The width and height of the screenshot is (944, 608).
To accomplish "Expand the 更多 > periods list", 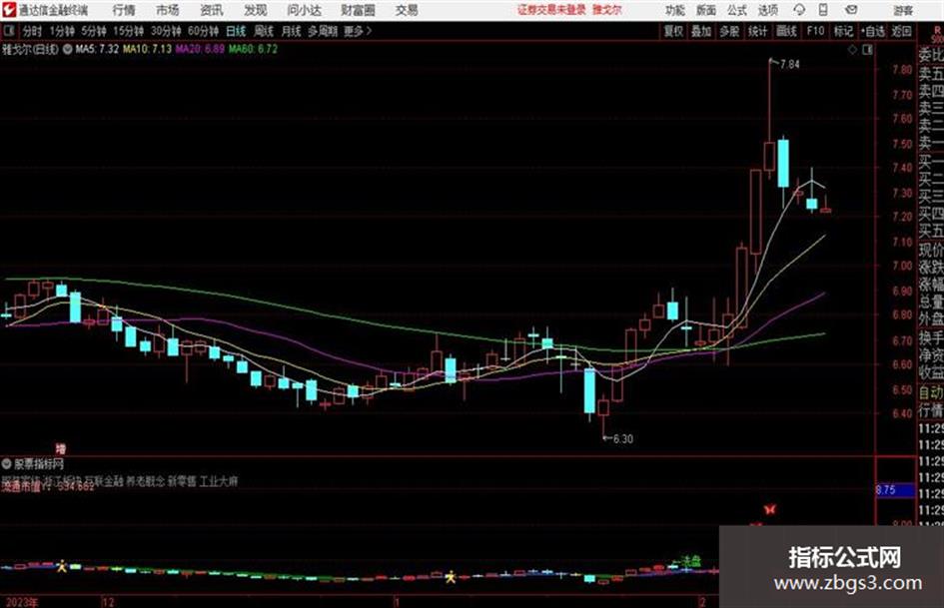I will 358,31.
